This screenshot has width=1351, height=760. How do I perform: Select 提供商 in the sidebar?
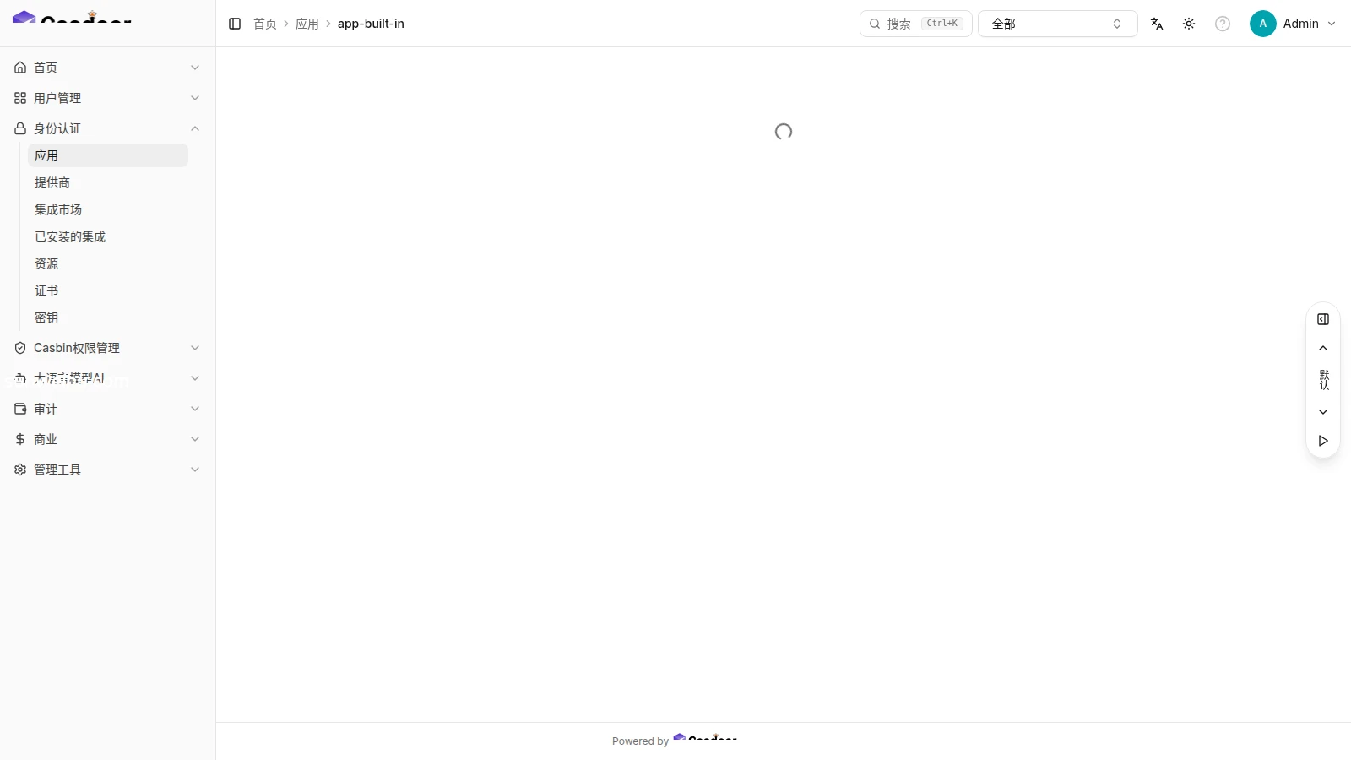coord(108,182)
